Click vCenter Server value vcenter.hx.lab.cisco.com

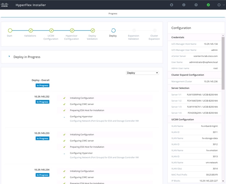(x=205, y=56)
